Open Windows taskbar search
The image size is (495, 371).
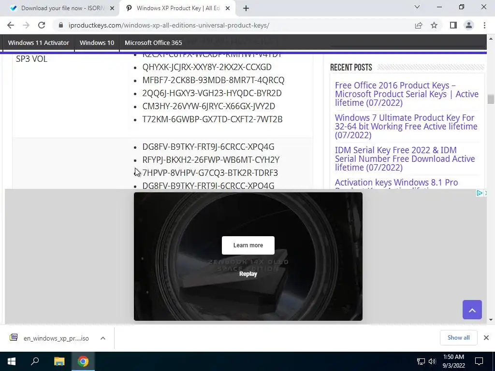pyautogui.click(x=35, y=361)
